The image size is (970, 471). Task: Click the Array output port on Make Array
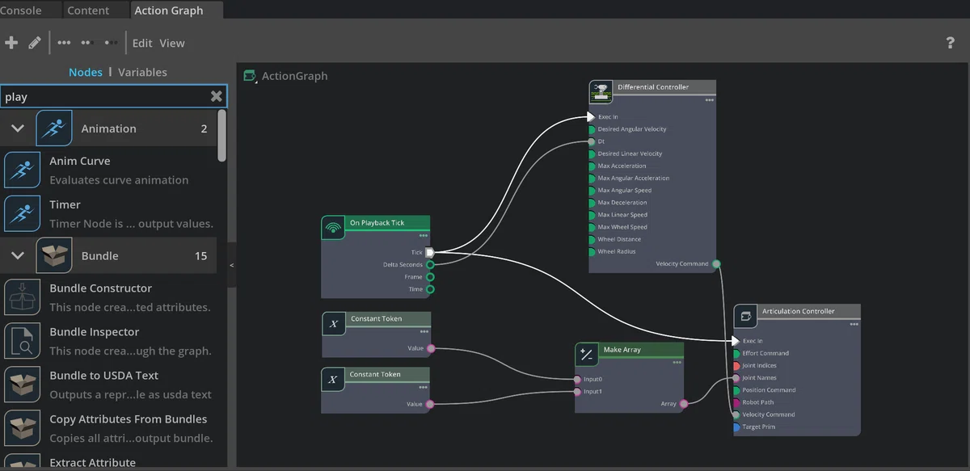[683, 403]
